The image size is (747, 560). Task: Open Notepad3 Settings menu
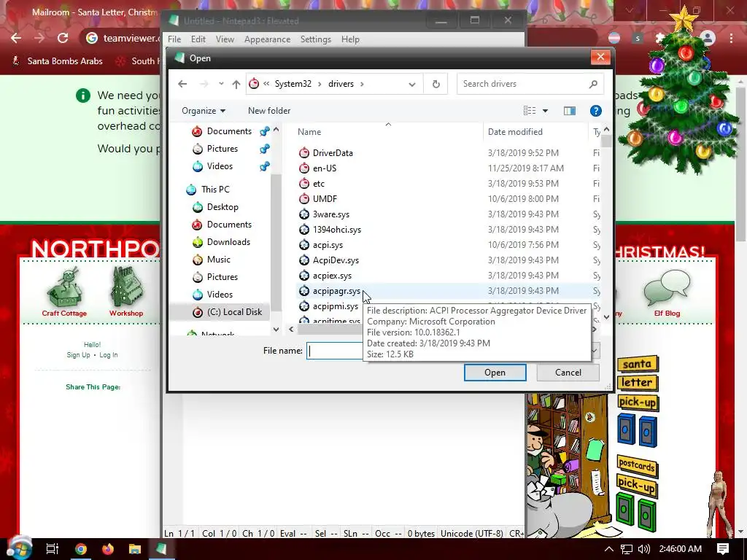tap(315, 39)
